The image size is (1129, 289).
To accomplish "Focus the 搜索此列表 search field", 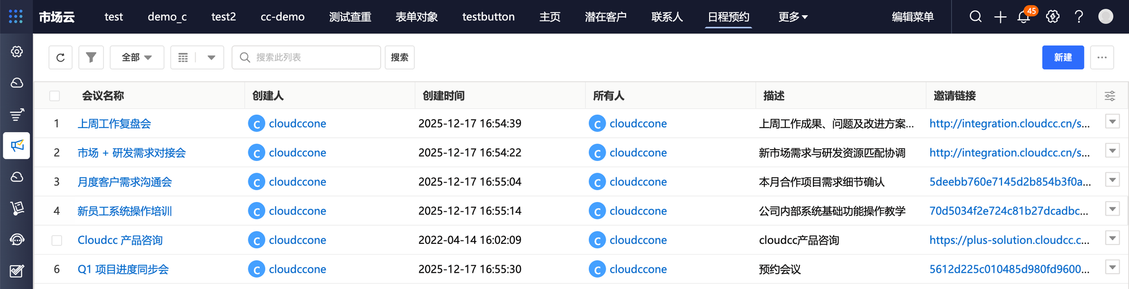I will coord(313,58).
